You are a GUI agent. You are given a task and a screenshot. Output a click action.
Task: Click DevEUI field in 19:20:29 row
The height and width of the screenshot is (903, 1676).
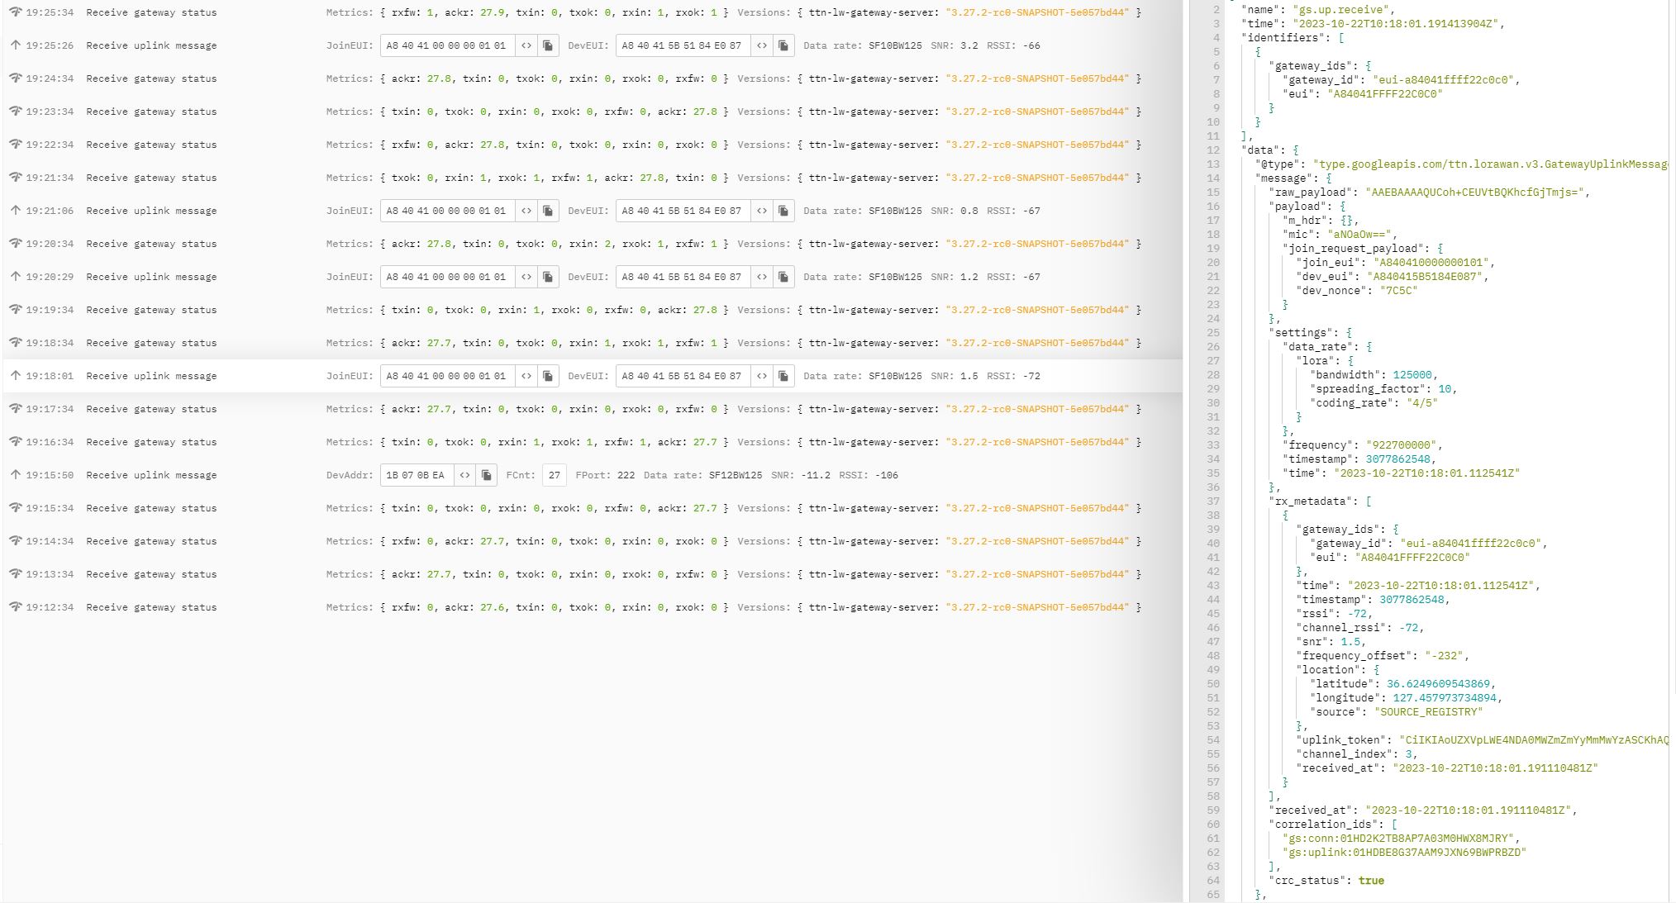683,277
